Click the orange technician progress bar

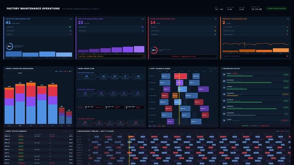[x=233, y=96]
